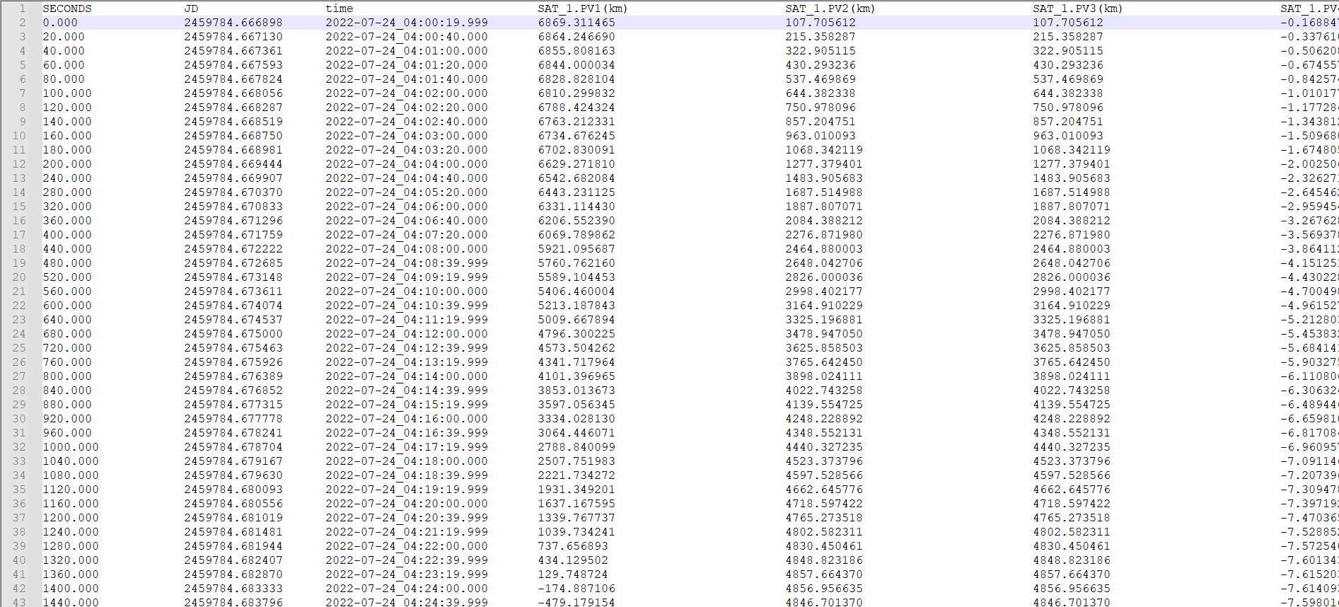
Task: Click PV3 value 2276.871980
Action: tap(1072, 235)
